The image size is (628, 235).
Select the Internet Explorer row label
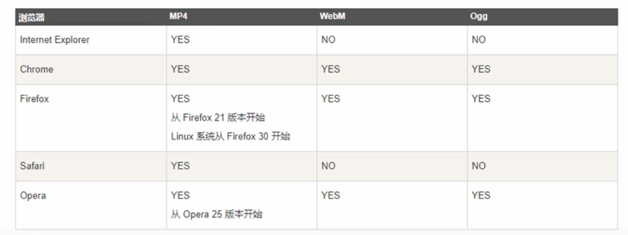click(x=55, y=40)
